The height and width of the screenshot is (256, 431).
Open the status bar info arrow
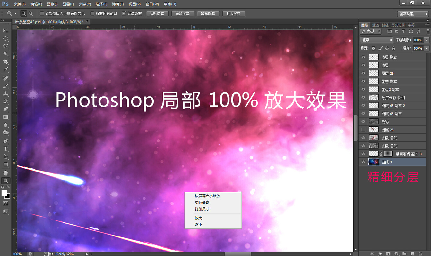pyautogui.click(x=86, y=254)
